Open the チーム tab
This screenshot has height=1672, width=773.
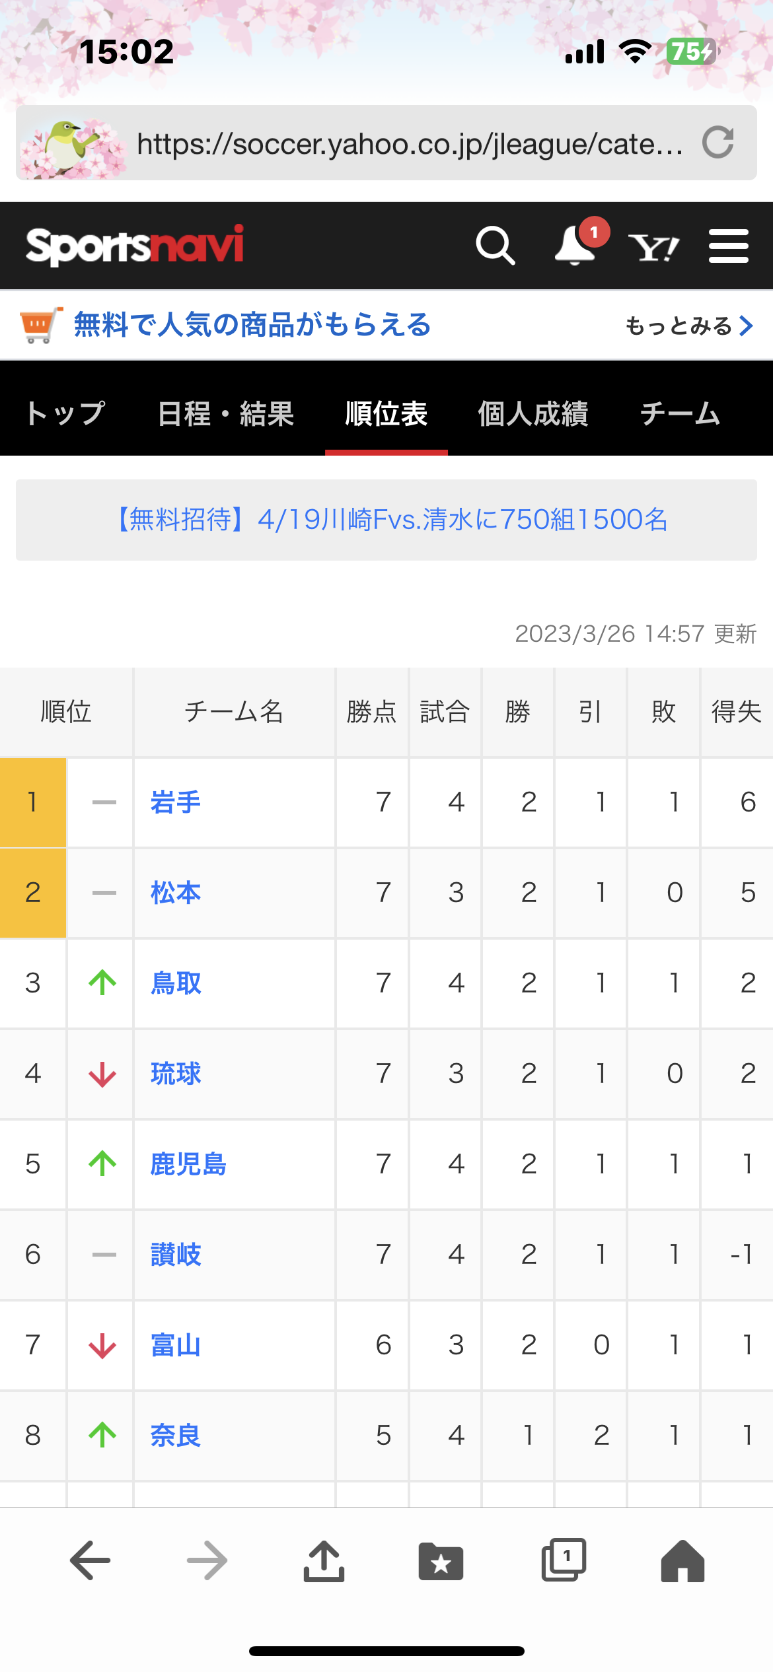pos(680,414)
